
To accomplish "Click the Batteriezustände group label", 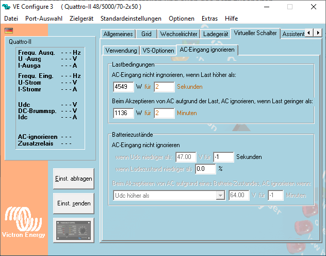I will coord(132,135).
